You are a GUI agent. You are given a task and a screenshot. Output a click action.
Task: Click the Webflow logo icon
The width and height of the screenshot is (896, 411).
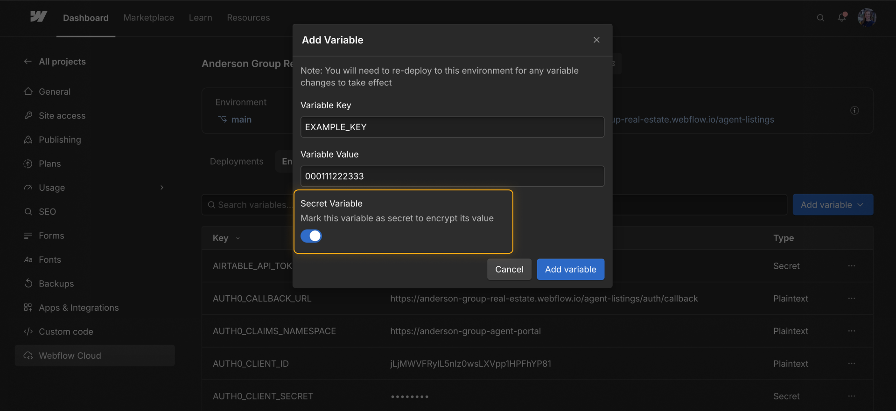[38, 17]
